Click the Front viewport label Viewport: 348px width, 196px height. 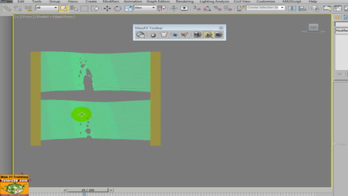[x=27, y=17]
